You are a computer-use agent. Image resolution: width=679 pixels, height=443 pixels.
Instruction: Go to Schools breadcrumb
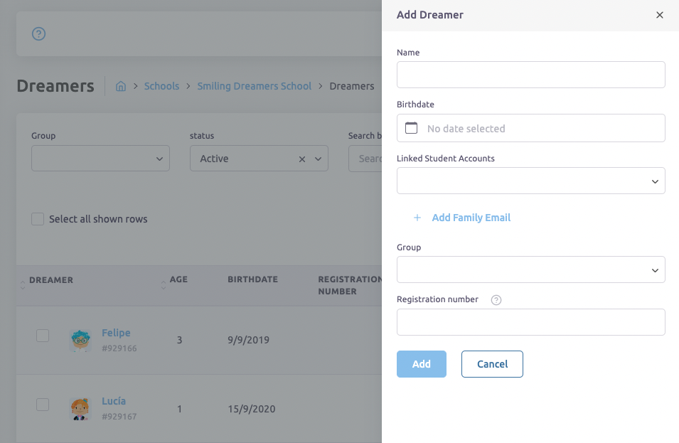161,86
